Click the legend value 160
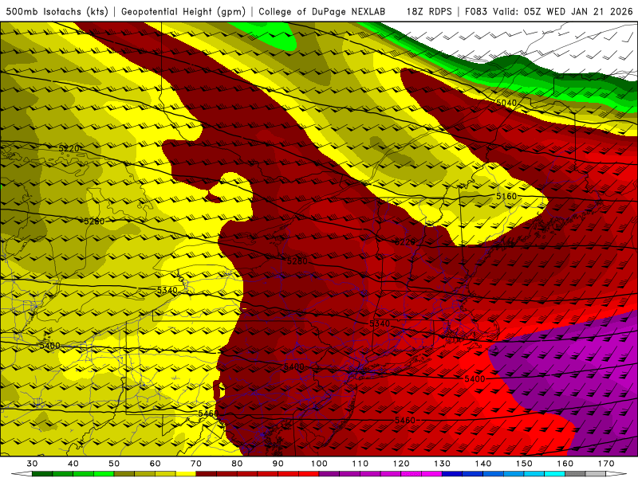This screenshot has height=478, width=638. pos(565,464)
